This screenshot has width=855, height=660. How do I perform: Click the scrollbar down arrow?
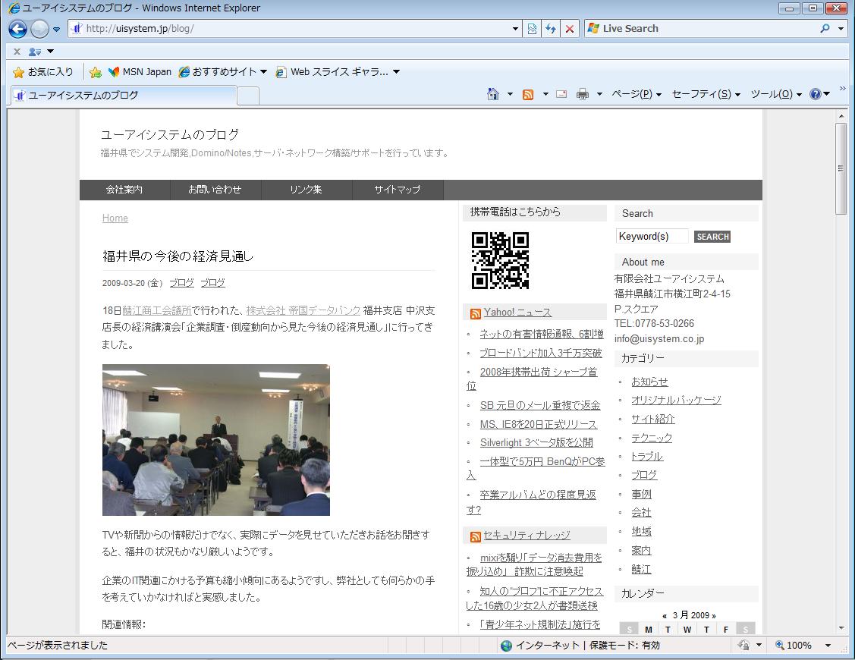click(x=841, y=628)
